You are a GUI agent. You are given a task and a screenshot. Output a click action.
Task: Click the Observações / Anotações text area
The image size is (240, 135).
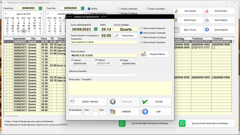tap(120, 88)
